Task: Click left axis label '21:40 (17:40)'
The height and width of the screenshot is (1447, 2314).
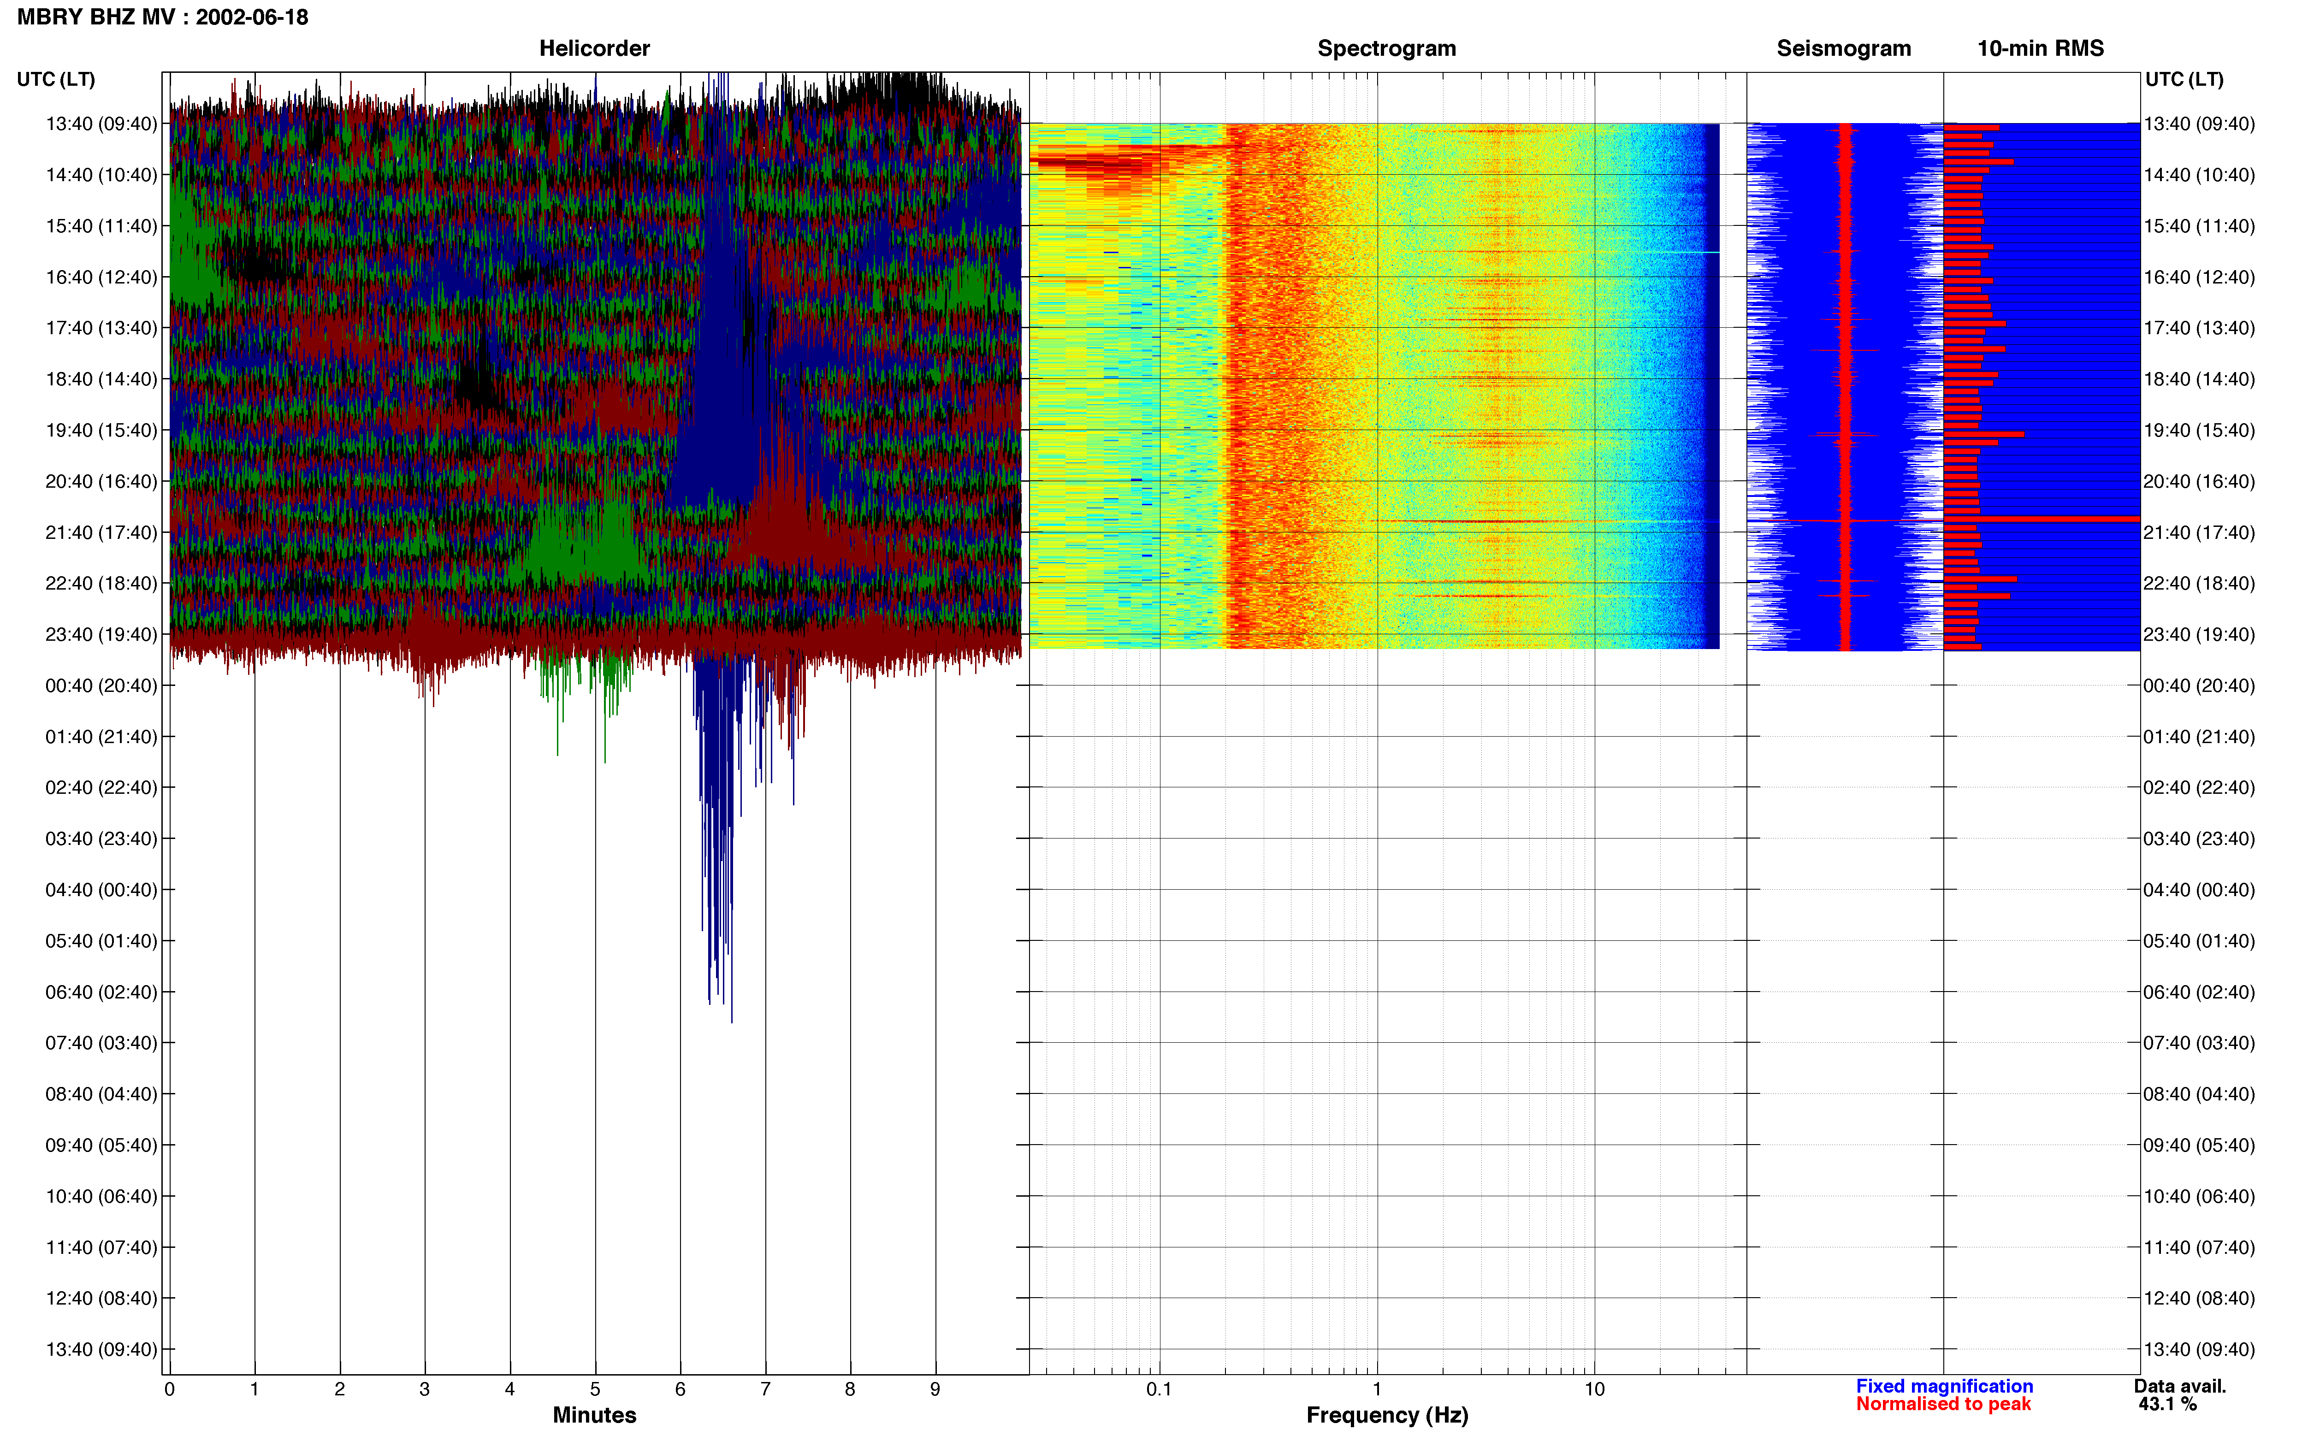Action: pyautogui.click(x=101, y=532)
